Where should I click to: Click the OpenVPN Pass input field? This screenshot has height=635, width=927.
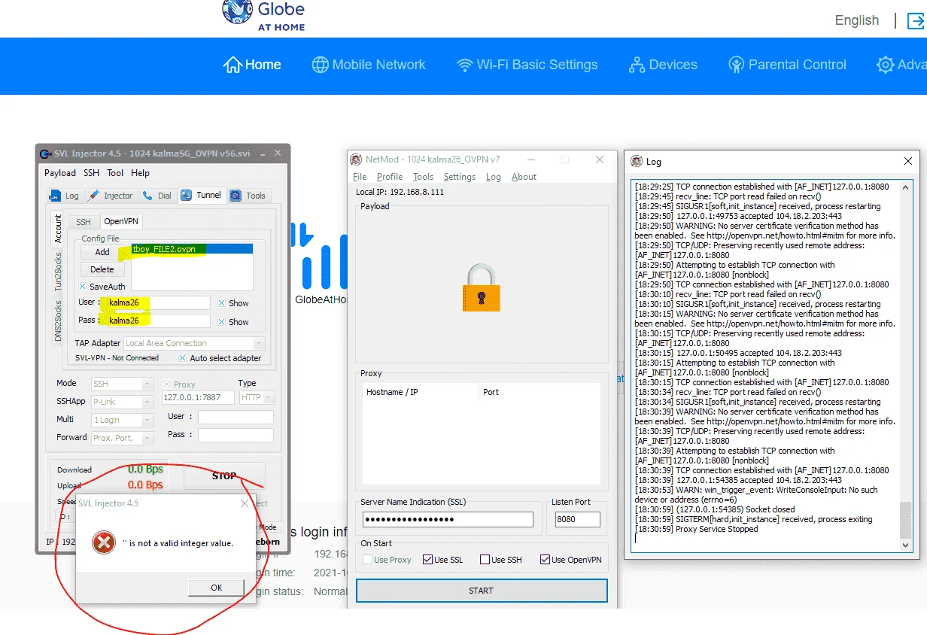point(156,321)
